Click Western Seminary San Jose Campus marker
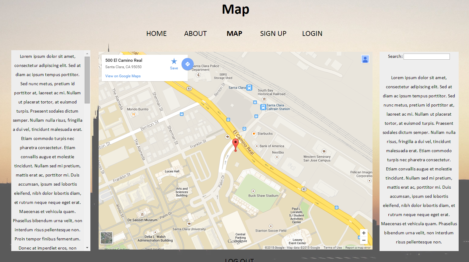Screen dimensions: 469x262 (324, 152)
